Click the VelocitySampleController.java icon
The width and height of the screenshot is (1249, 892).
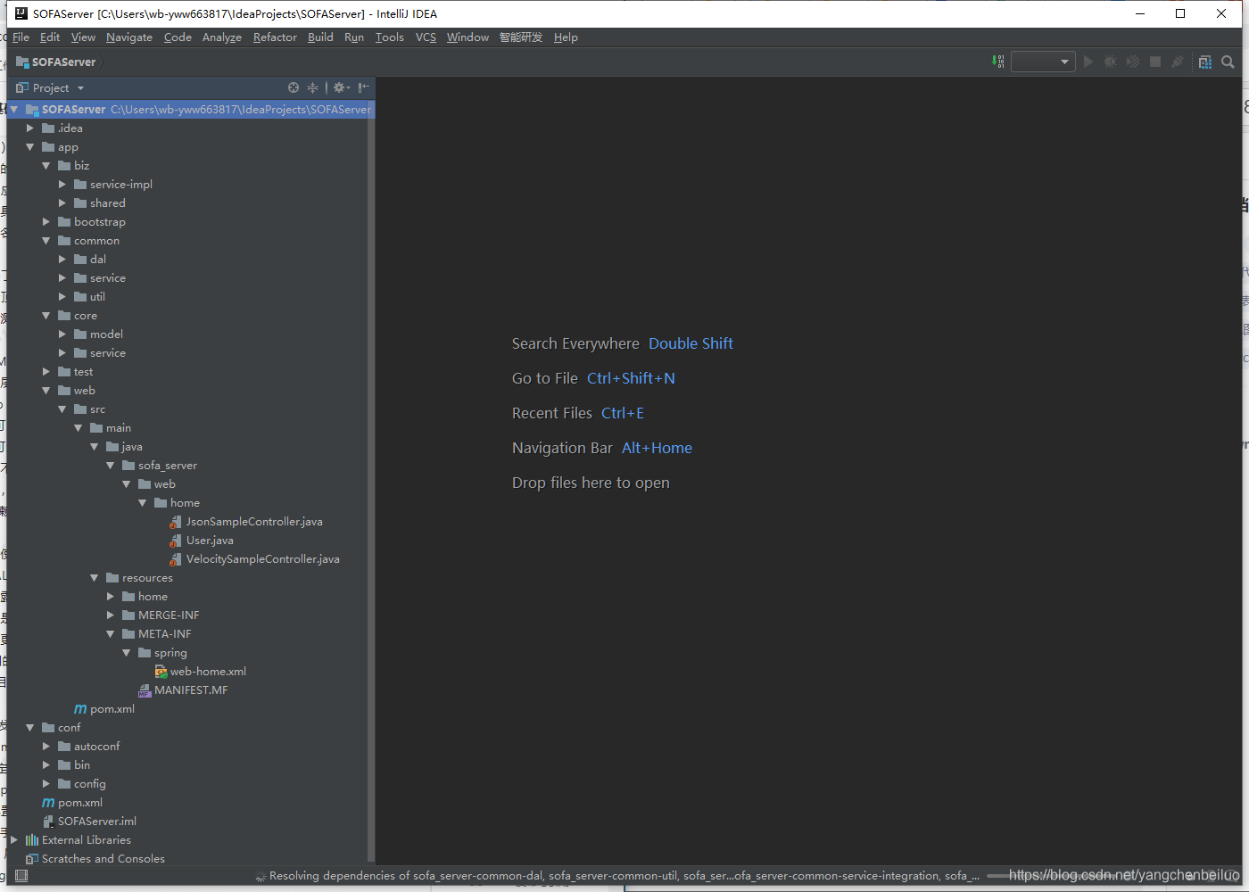tap(176, 559)
